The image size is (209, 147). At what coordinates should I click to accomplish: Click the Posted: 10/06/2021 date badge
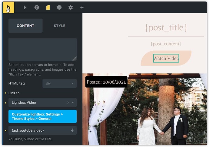click(x=106, y=82)
